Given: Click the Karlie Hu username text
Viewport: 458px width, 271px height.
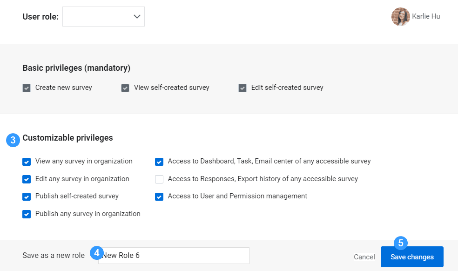Looking at the screenshot, I should [x=426, y=16].
